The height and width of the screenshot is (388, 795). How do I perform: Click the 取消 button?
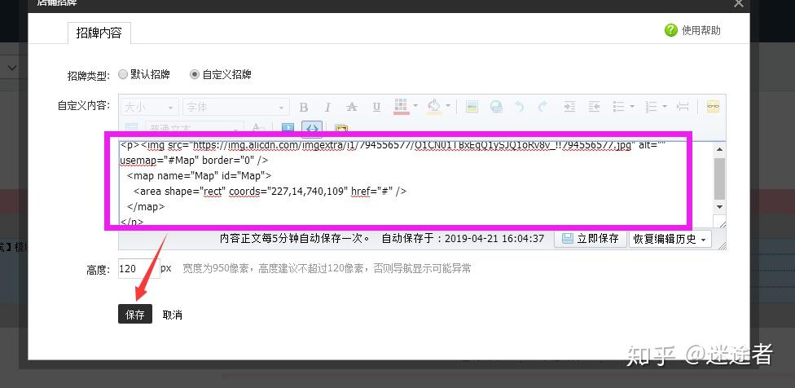tap(173, 315)
